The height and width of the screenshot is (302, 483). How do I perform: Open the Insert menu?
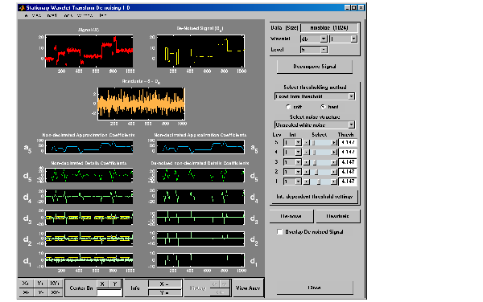tap(52, 15)
